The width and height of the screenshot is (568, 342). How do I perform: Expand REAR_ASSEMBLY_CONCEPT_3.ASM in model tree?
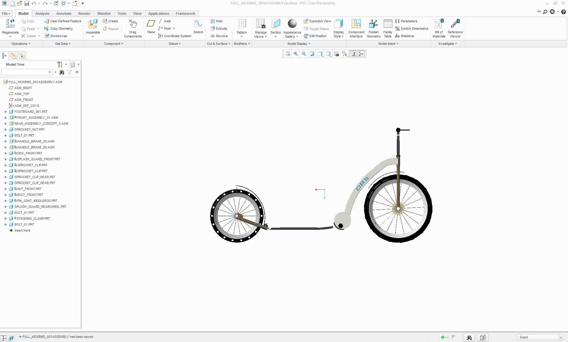(6, 123)
